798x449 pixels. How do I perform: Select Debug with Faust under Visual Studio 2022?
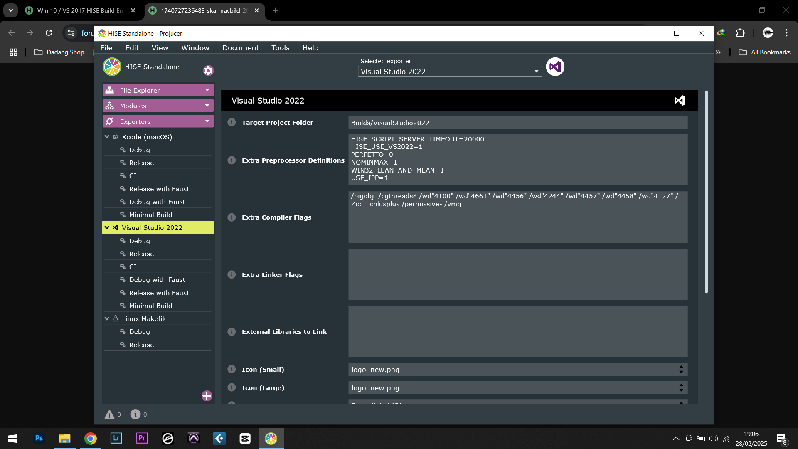[158, 280]
